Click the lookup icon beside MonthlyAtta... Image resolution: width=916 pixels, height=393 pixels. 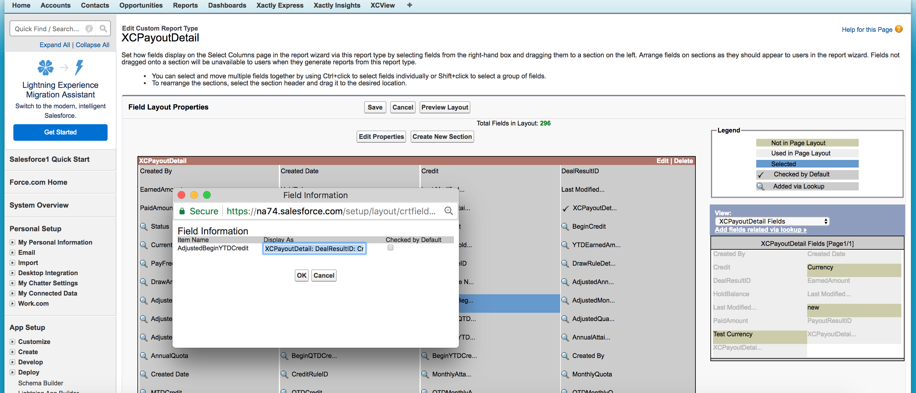425,374
